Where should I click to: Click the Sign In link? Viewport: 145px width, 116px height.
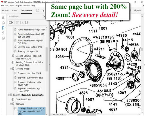(x=137, y=10)
